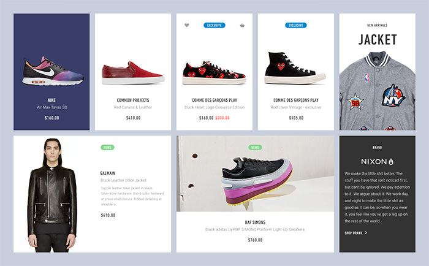Click the Nixon logo
429x266 pixels.
(377, 162)
